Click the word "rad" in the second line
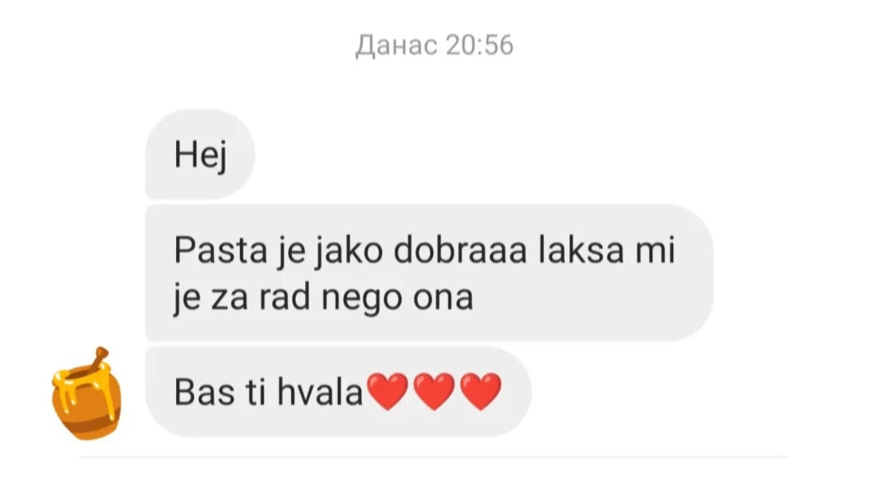Image resolution: width=876 pixels, height=490 pixels. point(285,297)
